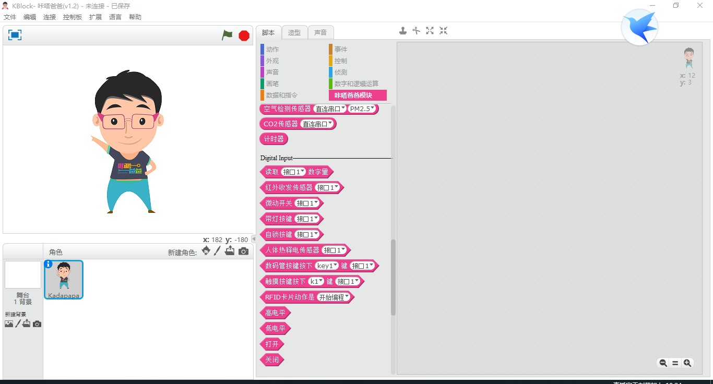Screen dimensions: 713x384
Task: Open port dropdown in 带灯按键 block
Action: (307, 219)
